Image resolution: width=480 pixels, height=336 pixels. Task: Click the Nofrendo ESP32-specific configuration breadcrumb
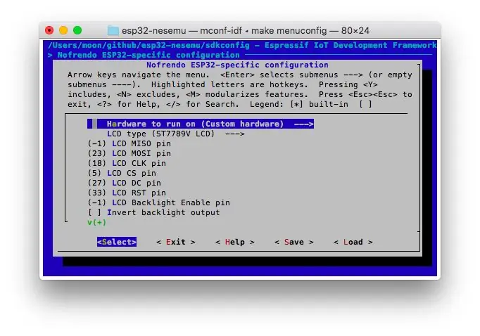pos(149,55)
